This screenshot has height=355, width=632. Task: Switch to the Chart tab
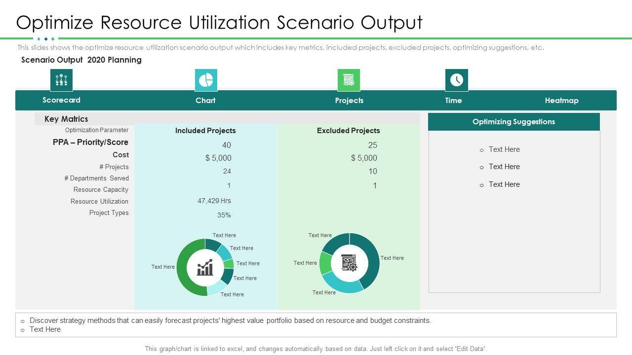(x=205, y=101)
